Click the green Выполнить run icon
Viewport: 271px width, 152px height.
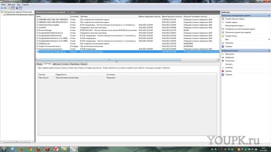click(223, 54)
